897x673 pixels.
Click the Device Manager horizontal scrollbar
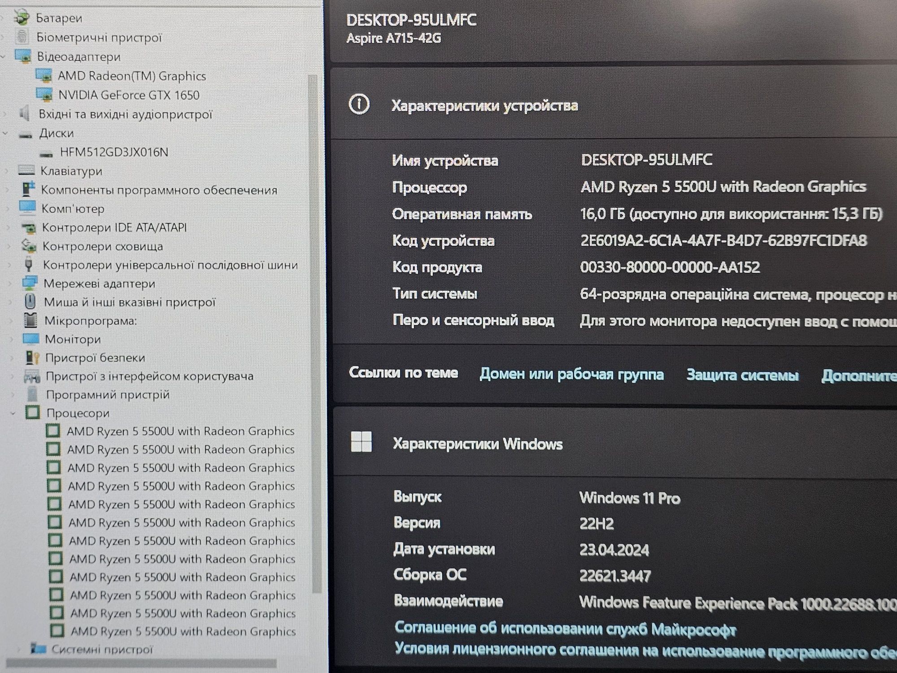point(141,663)
